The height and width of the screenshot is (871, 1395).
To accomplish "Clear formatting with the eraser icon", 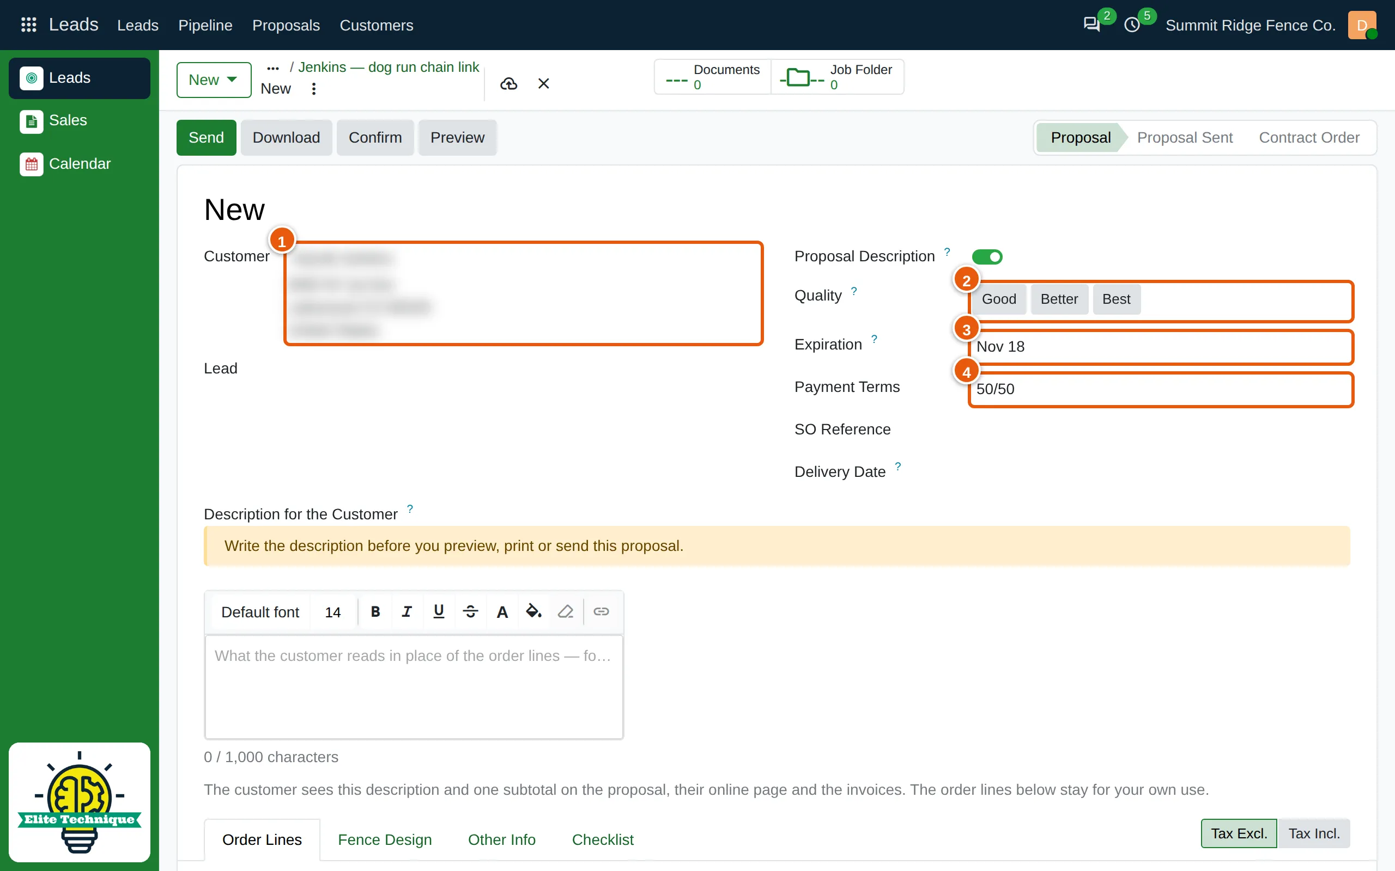I will click(566, 612).
